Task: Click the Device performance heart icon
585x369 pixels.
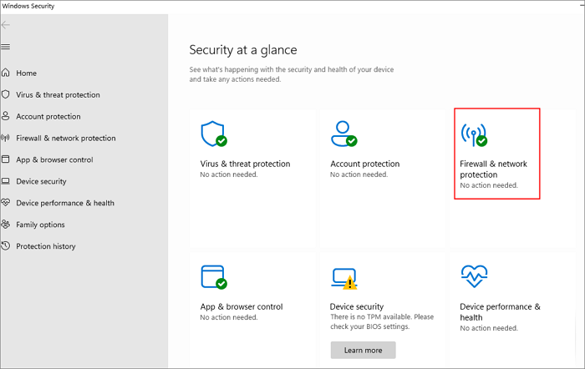Action: point(474,277)
